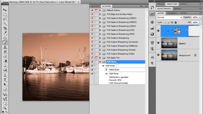Select the Lasso tool
The height and width of the screenshot is (114, 203).
pos(5,19)
